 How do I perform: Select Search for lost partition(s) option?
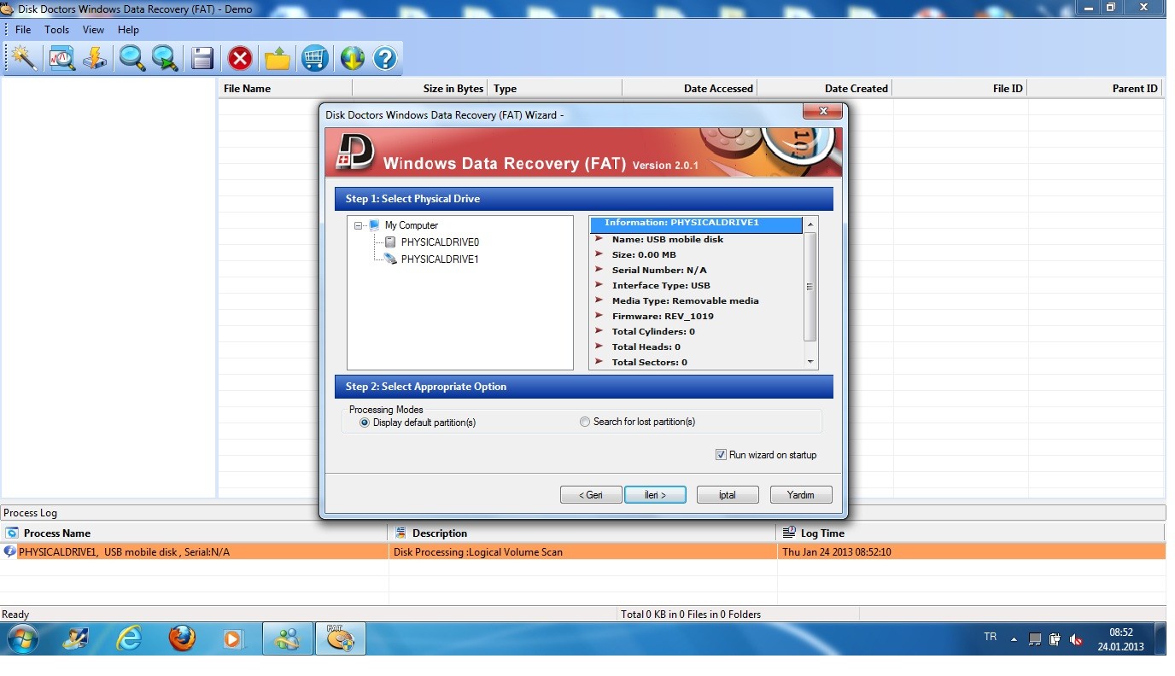click(x=585, y=422)
